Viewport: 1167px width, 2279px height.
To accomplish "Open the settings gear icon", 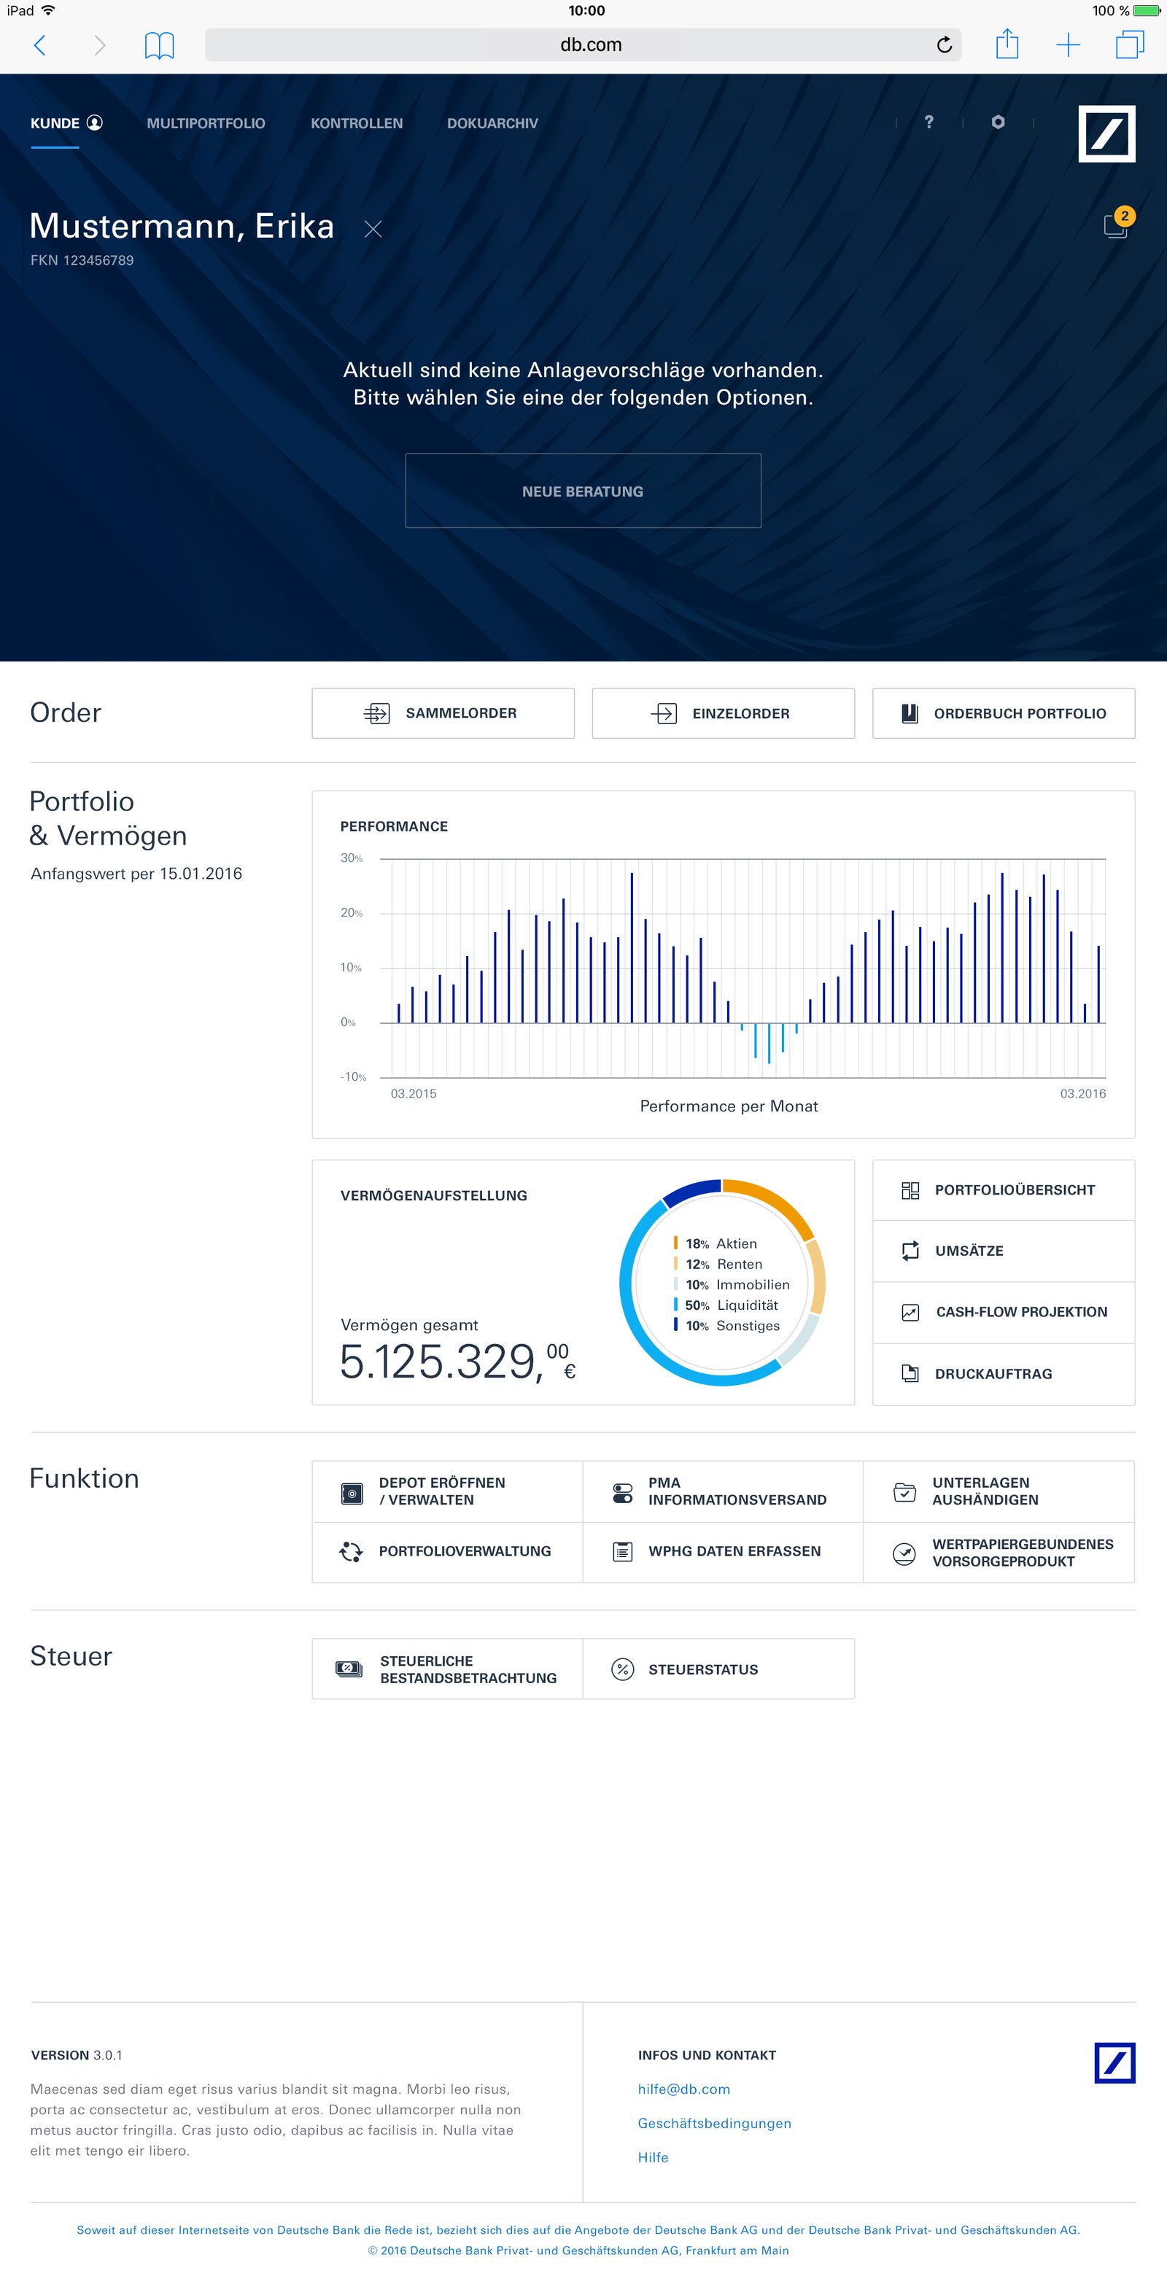I will click(x=998, y=123).
